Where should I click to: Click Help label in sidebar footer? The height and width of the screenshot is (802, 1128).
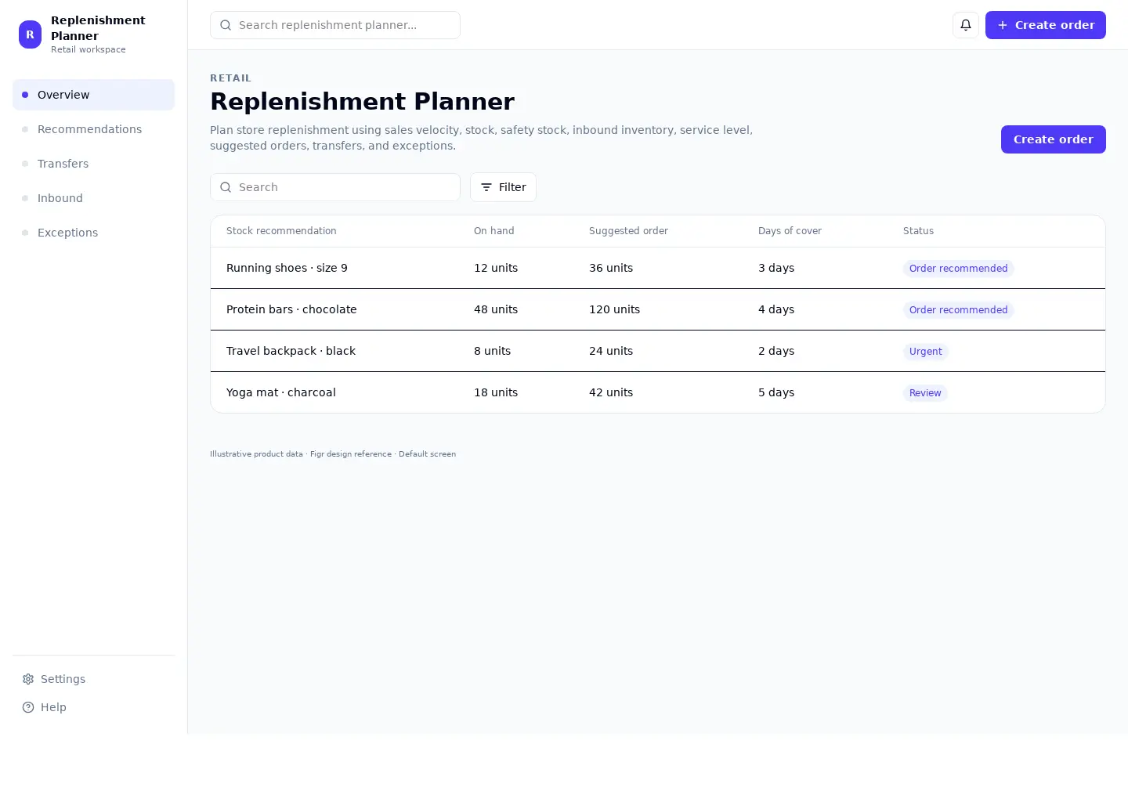click(53, 707)
